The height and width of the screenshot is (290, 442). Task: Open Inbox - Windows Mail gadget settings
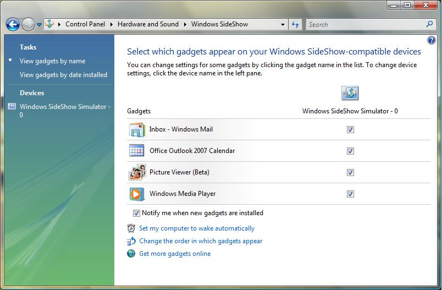point(181,129)
